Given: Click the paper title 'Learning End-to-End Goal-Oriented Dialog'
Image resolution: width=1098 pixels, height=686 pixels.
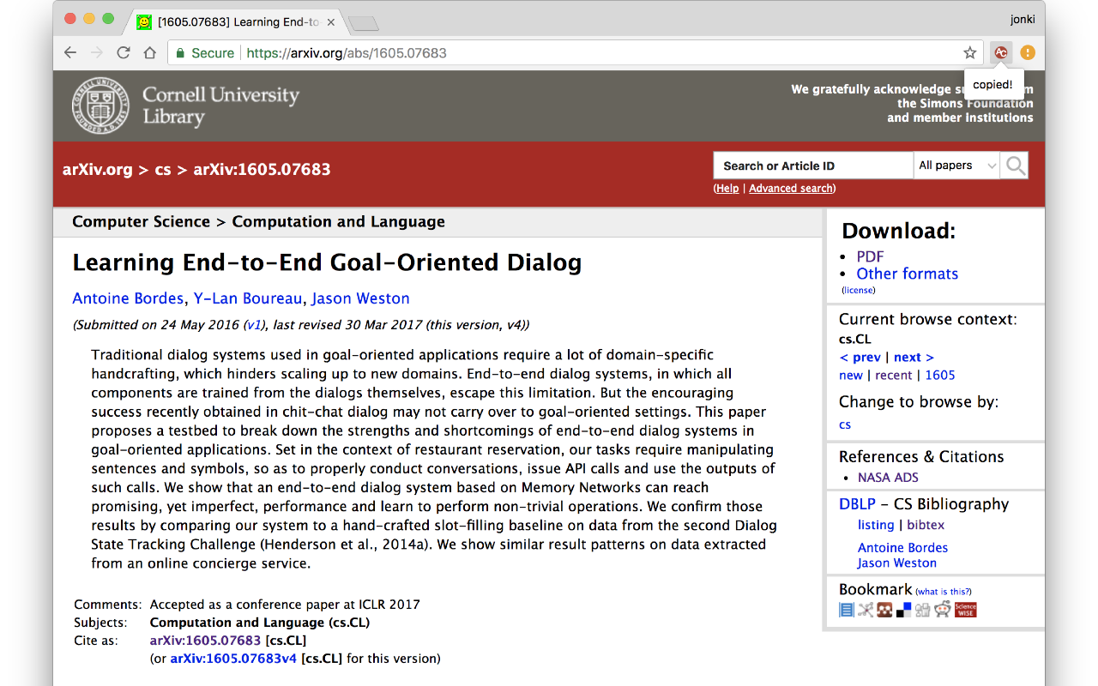Looking at the screenshot, I should [327, 262].
